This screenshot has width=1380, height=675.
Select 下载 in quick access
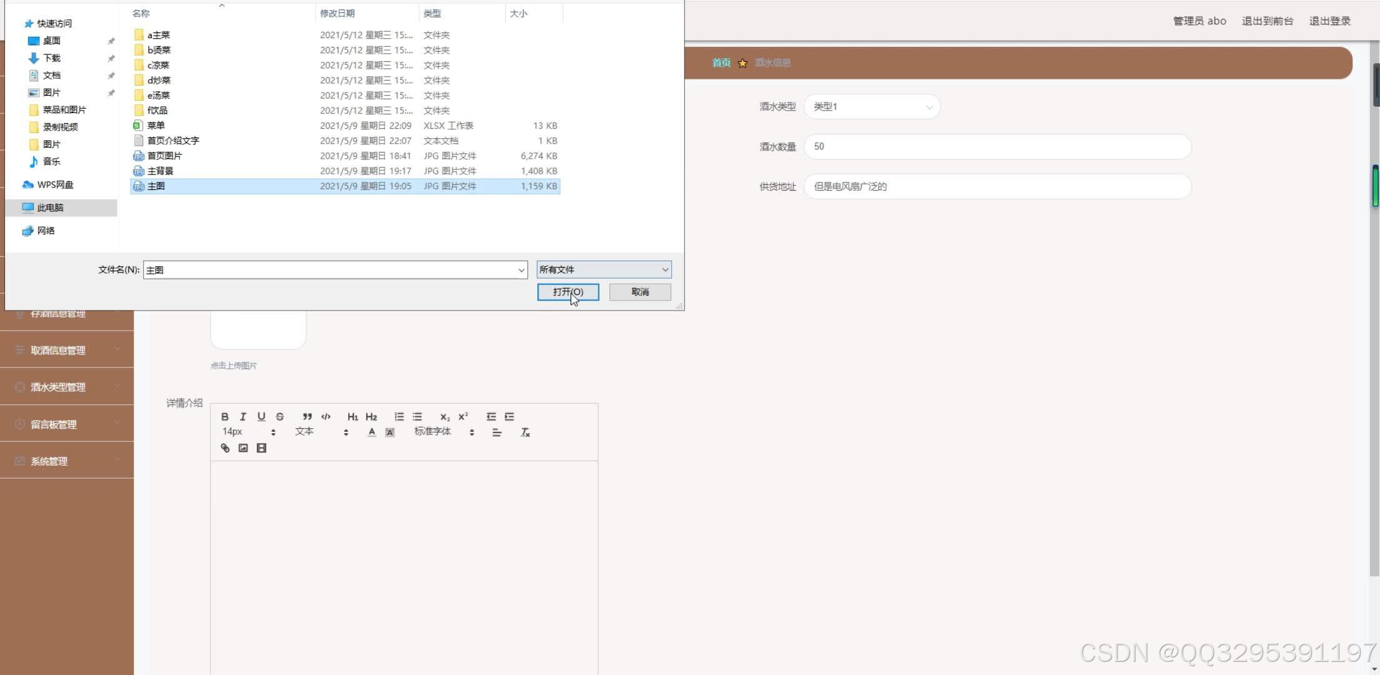(51, 58)
